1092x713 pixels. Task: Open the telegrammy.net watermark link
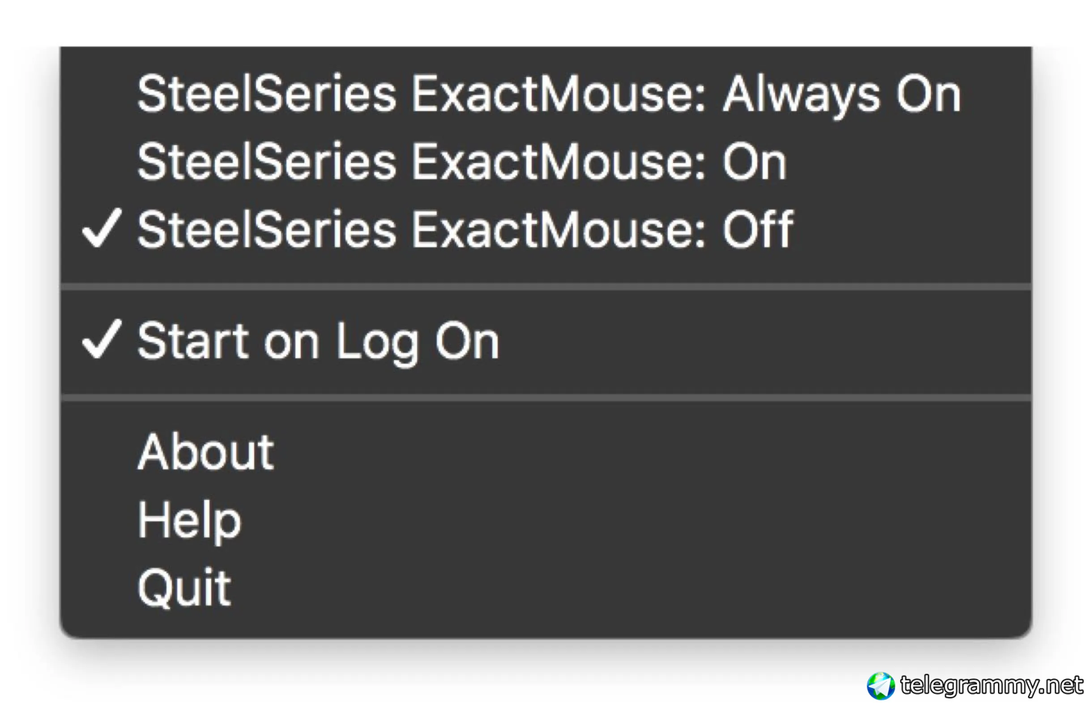(991, 685)
